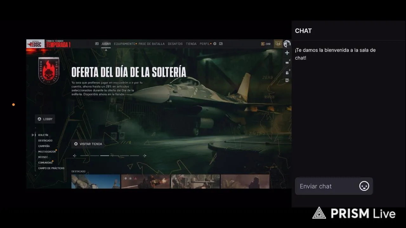Click the Rogue Ops Season One skull emblem
Viewport: 406px width, 228px height.
point(49,70)
